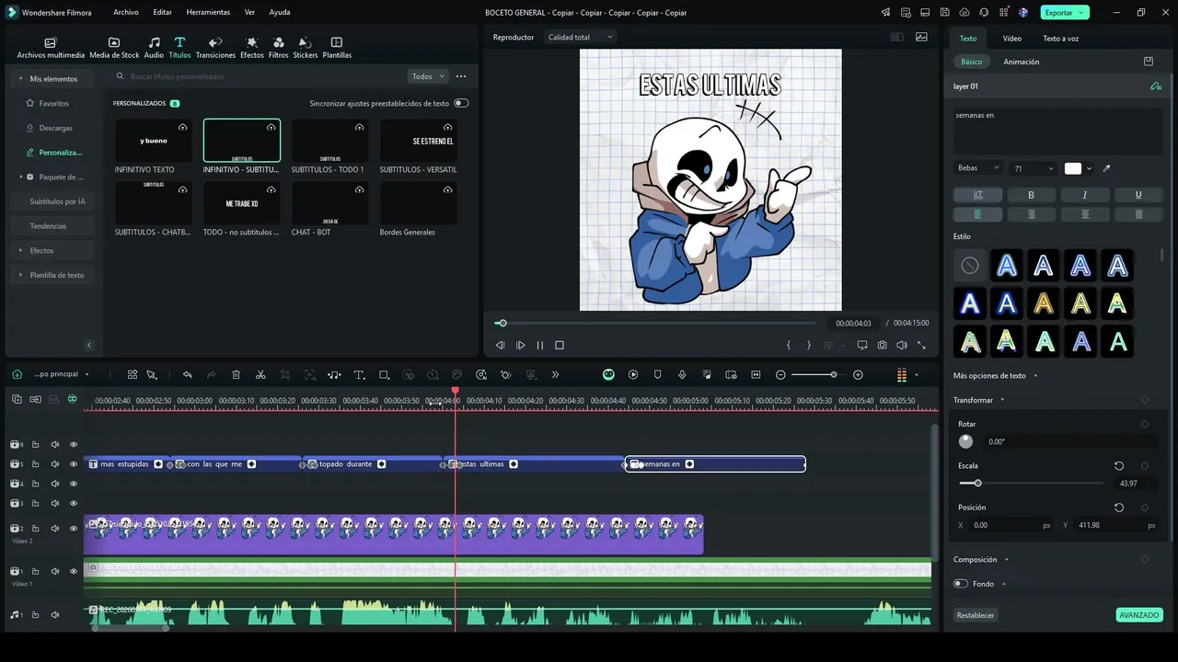This screenshot has height=662, width=1178.
Task: Click the white text color swatch
Action: tap(1073, 168)
